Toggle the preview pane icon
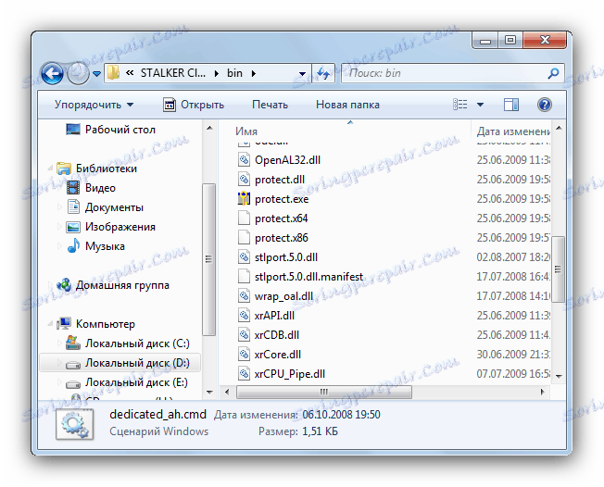The width and height of the screenshot is (604, 487). [511, 105]
